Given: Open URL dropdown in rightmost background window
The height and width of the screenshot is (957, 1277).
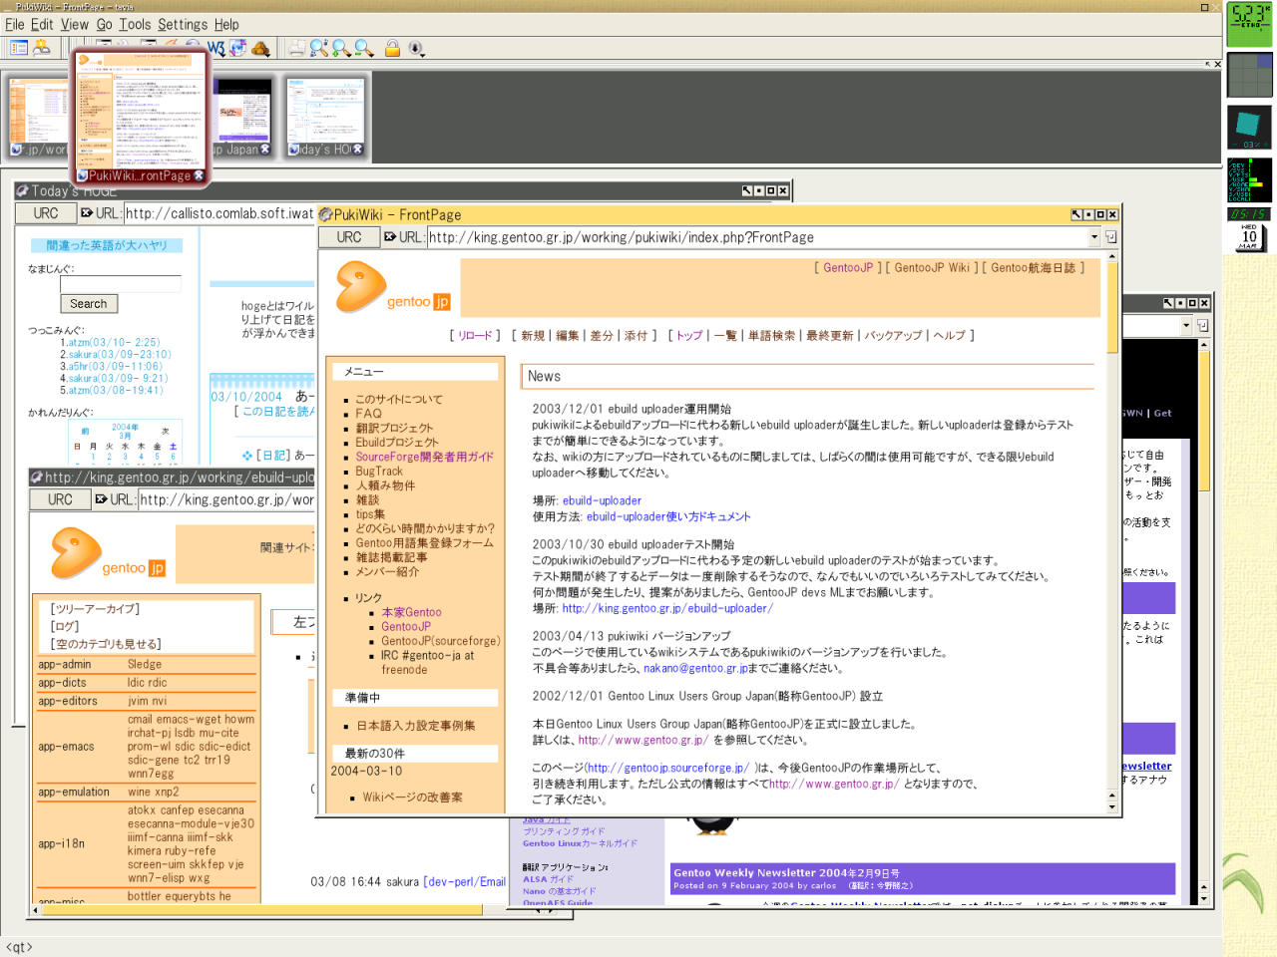Looking at the screenshot, I should coord(1186,325).
